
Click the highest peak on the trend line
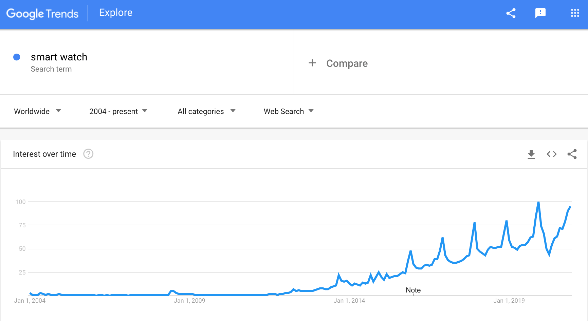point(538,202)
